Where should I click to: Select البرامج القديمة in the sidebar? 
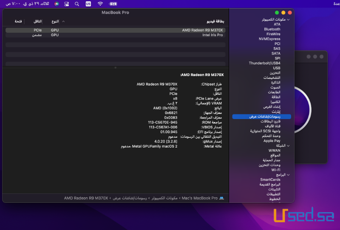click(x=270, y=185)
